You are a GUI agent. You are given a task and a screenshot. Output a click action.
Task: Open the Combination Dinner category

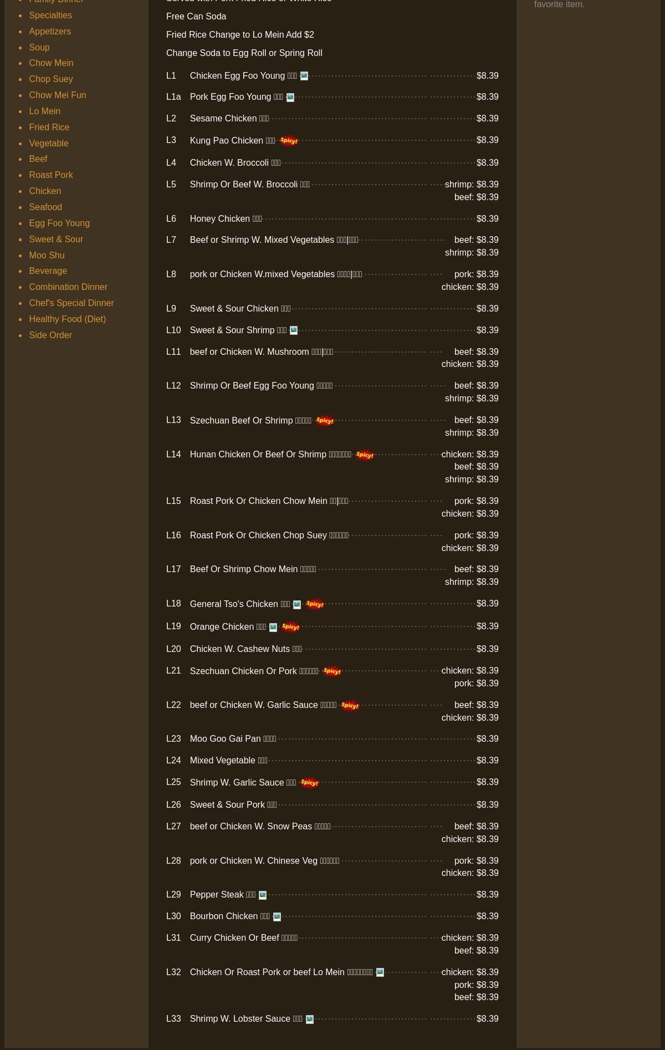point(68,287)
